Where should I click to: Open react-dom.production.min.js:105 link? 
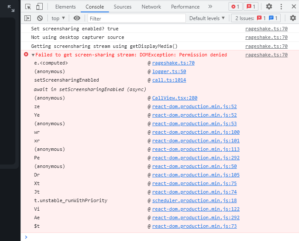(x=196, y=175)
